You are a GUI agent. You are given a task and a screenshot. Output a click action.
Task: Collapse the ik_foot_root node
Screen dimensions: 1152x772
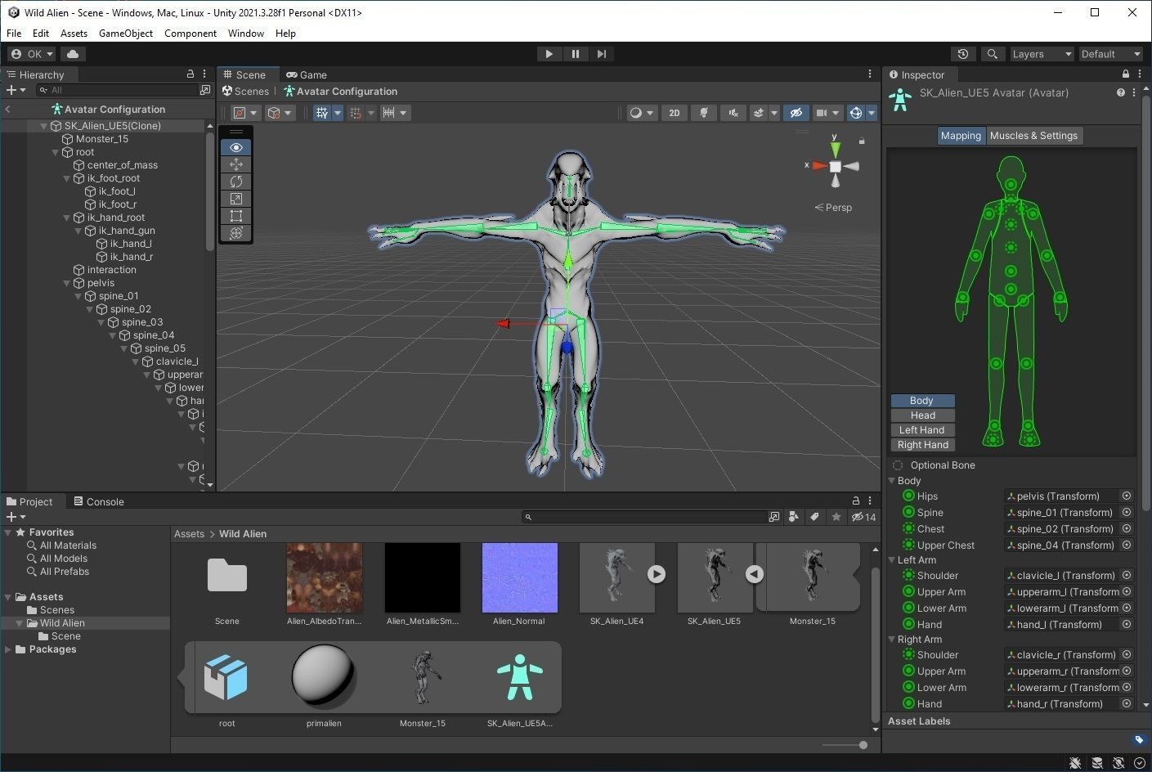(x=67, y=178)
